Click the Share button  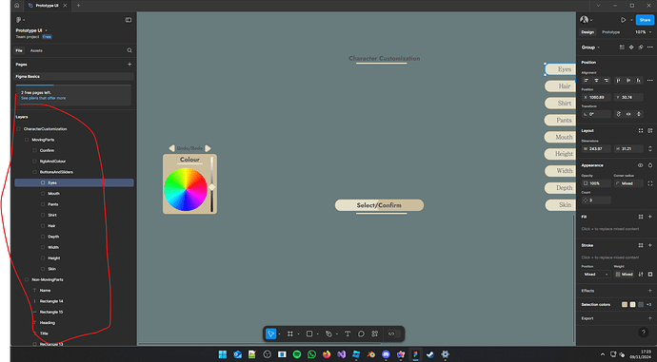(x=645, y=20)
